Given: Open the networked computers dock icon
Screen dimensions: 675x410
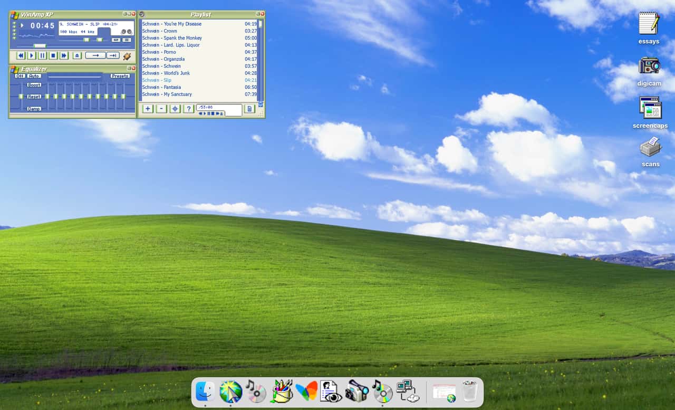Looking at the screenshot, I should pyautogui.click(x=408, y=392).
